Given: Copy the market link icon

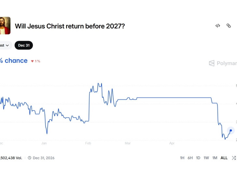Looking at the screenshot, I should (229, 26).
